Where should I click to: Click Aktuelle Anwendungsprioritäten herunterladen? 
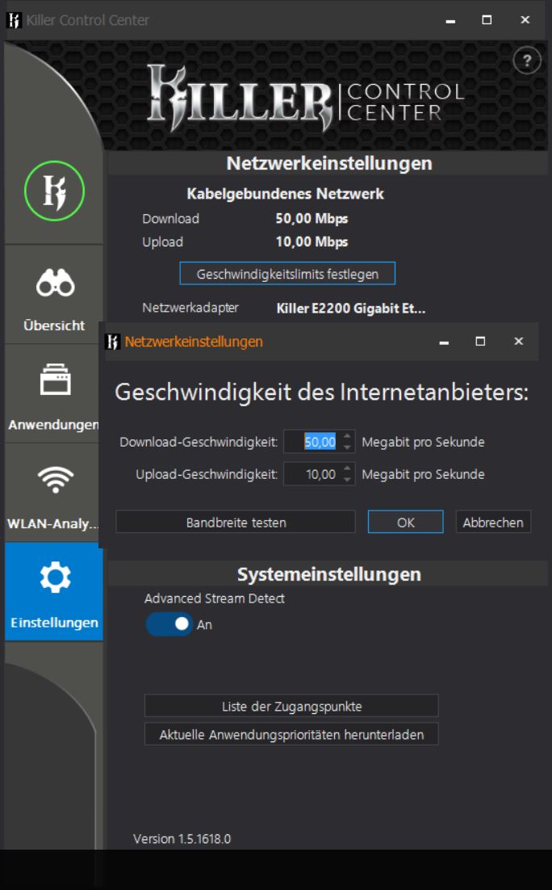pos(291,734)
